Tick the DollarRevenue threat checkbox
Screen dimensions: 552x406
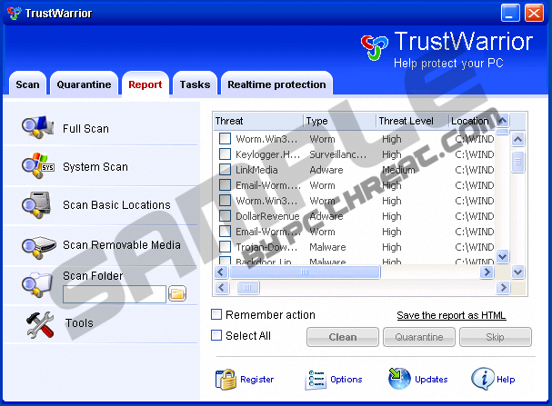click(225, 216)
